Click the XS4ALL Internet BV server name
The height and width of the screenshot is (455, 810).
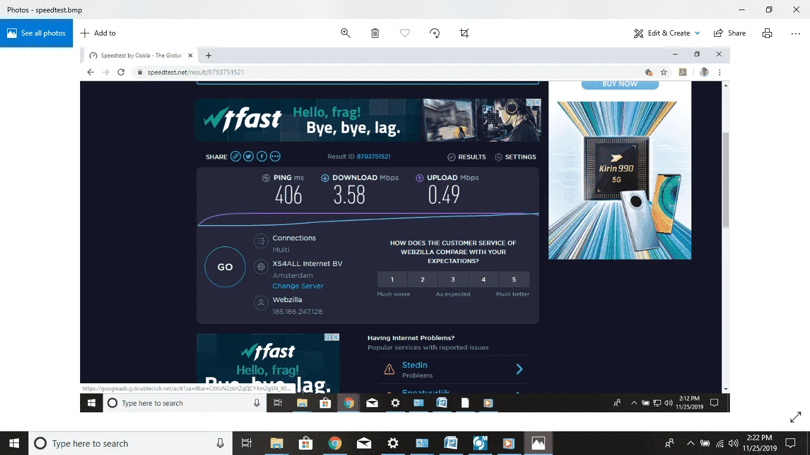pyautogui.click(x=308, y=264)
